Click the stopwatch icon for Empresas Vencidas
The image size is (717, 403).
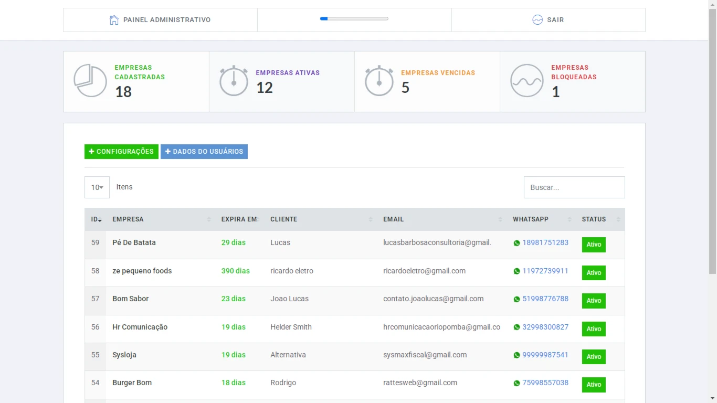coord(379,81)
